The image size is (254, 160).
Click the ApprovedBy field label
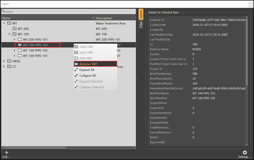click(x=158, y=143)
